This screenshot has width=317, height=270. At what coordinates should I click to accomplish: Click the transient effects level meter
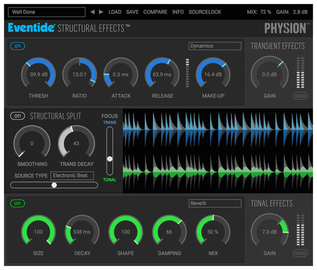(300, 72)
